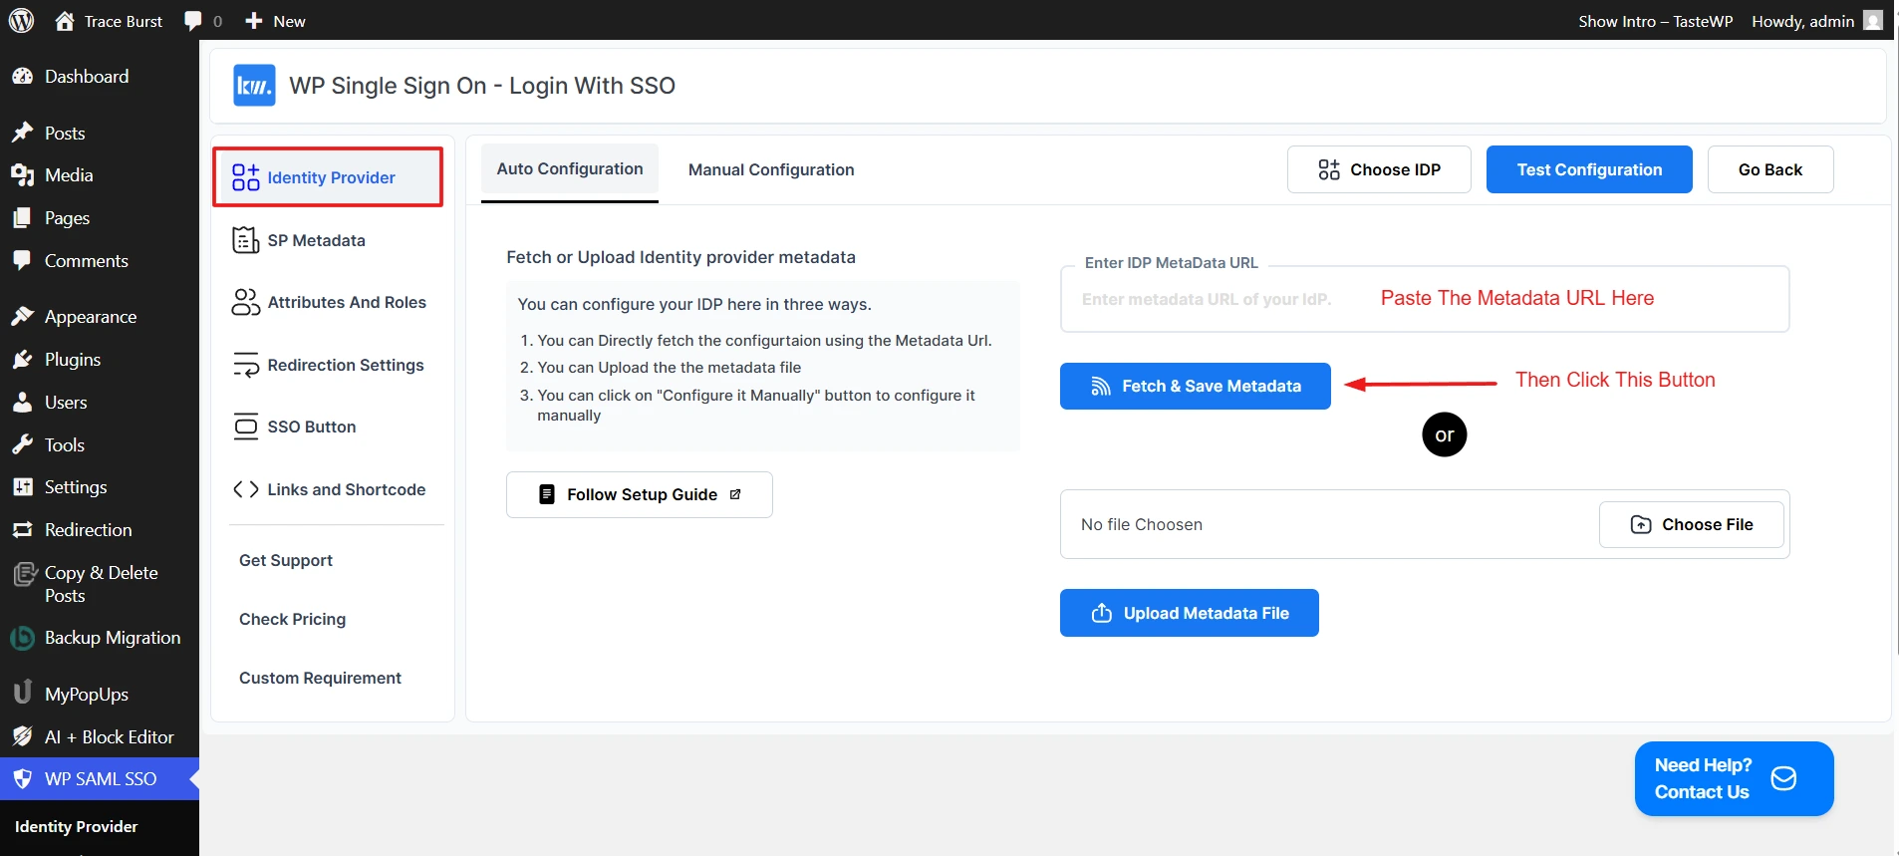Click Custom Requirement link
The image size is (1899, 856).
pyautogui.click(x=320, y=678)
